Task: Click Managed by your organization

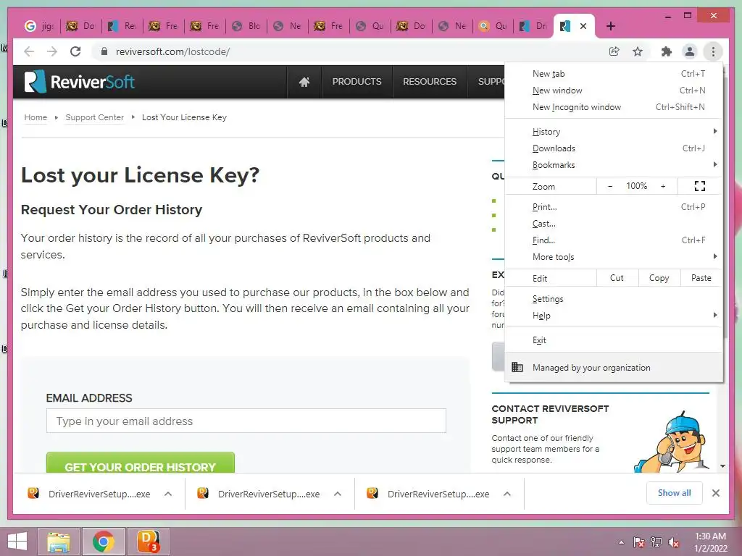Action: pyautogui.click(x=614, y=367)
